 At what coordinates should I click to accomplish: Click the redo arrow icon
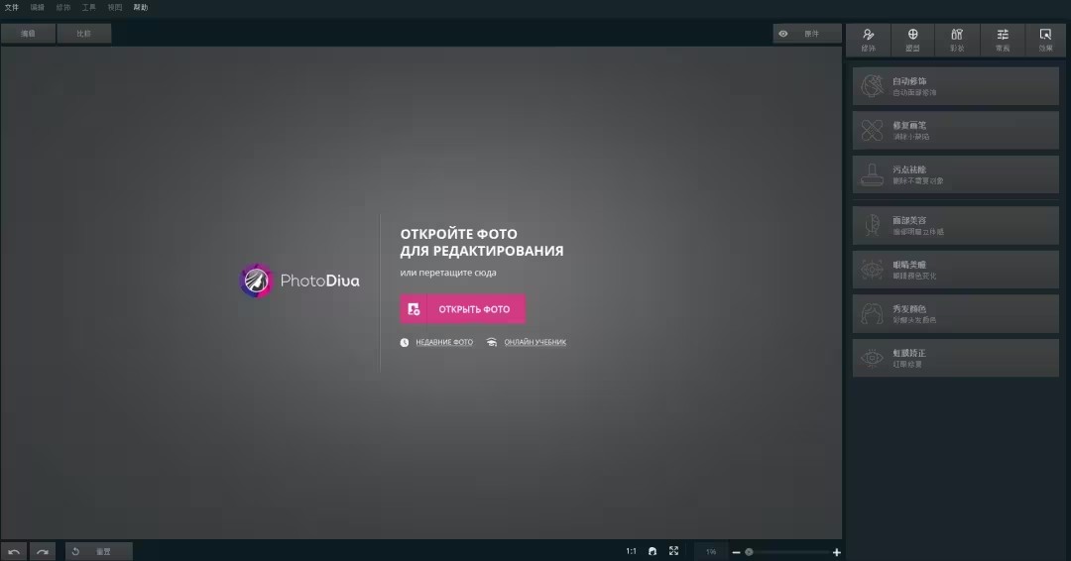point(42,551)
